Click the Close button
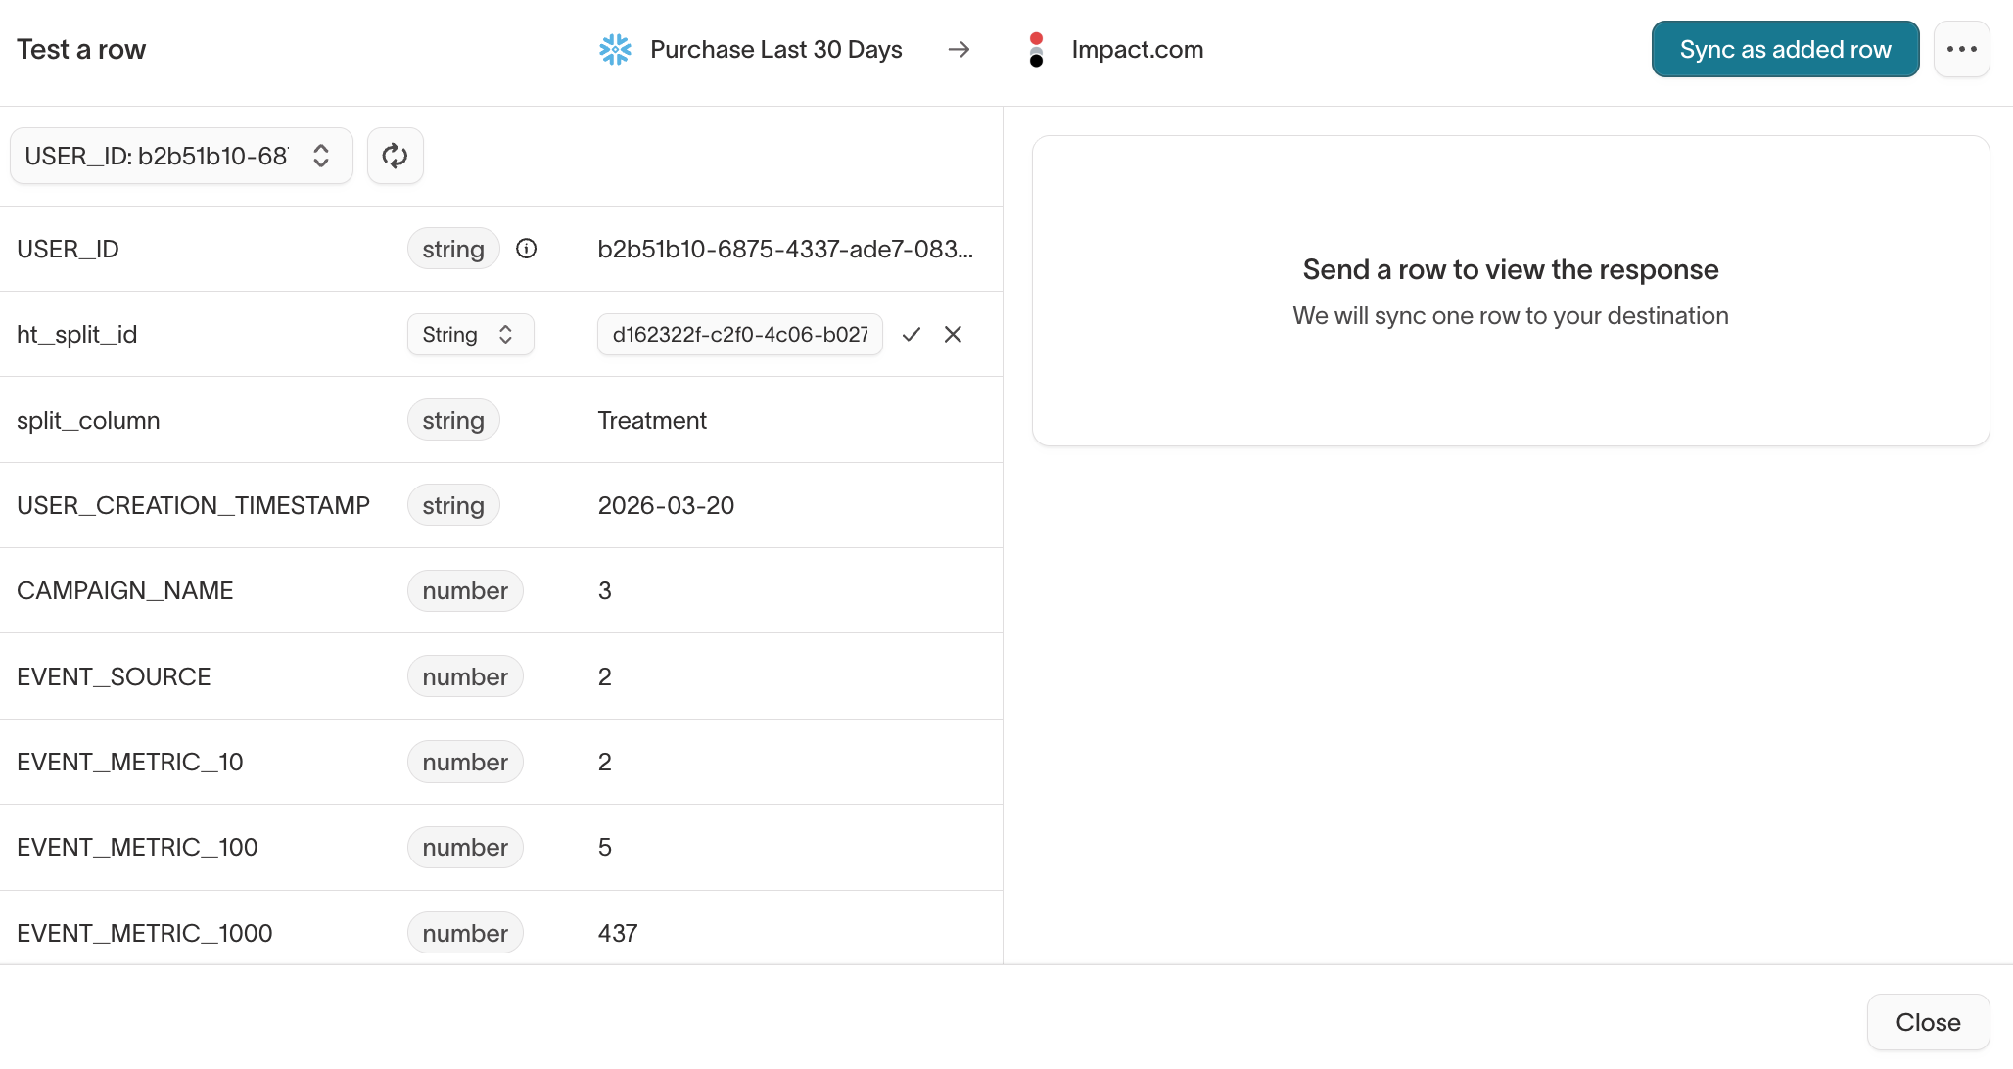The width and height of the screenshot is (2013, 1069). 1928,1022
